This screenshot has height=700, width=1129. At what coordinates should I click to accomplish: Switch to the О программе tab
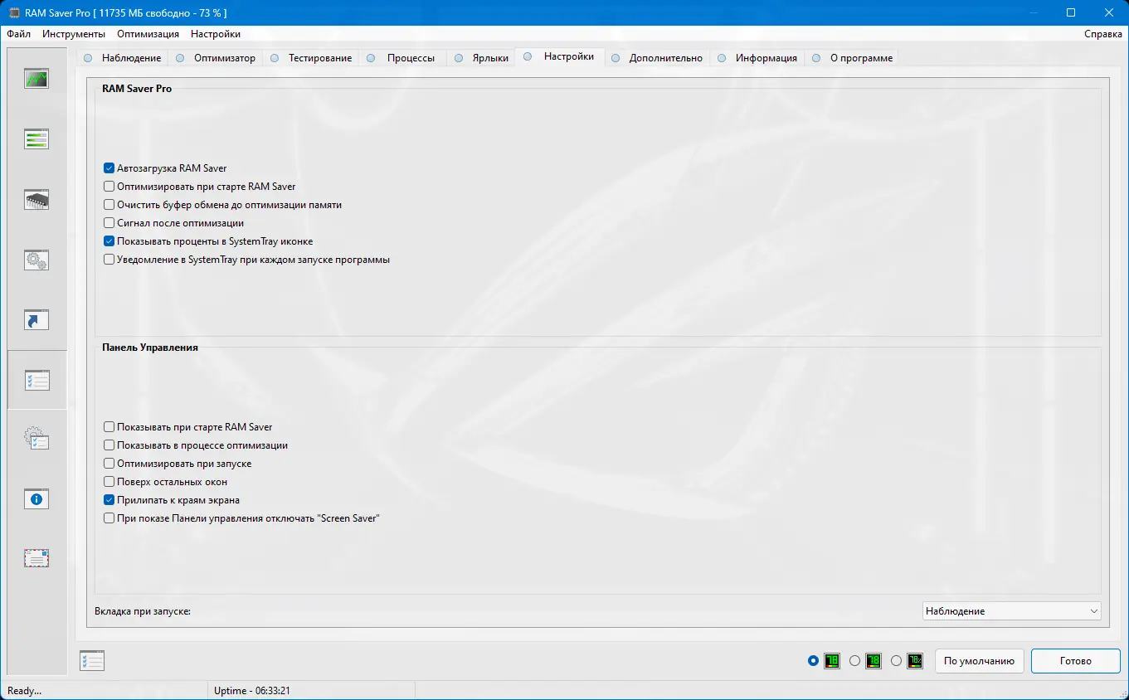pyautogui.click(x=853, y=58)
